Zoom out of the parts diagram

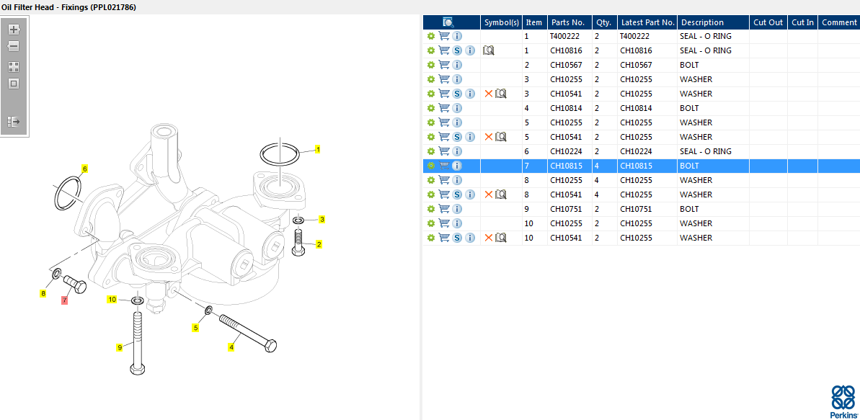[14, 46]
